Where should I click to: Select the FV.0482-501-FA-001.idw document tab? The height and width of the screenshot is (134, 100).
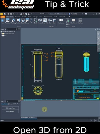pos(28,118)
